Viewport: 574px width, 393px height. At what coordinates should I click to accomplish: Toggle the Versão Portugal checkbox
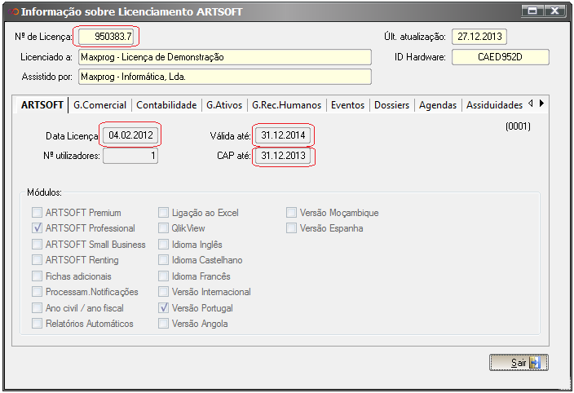[x=164, y=308]
